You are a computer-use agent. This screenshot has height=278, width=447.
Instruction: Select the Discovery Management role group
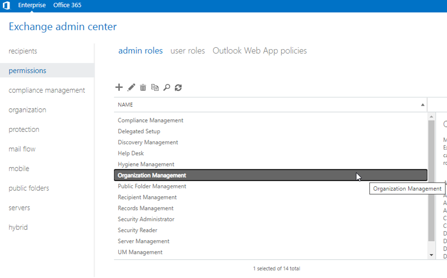(148, 142)
